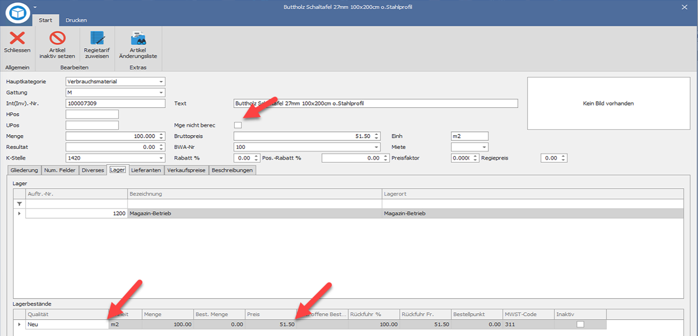Click the Artikel inaktiv setzen icon
The height and width of the screenshot is (336, 698).
point(57,38)
